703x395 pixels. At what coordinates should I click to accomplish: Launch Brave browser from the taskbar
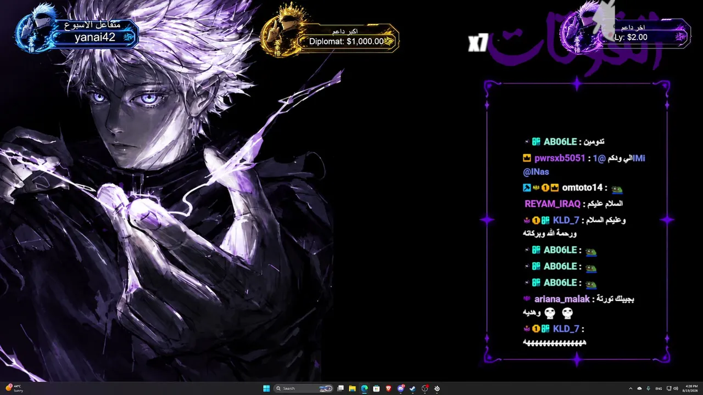[x=388, y=388]
